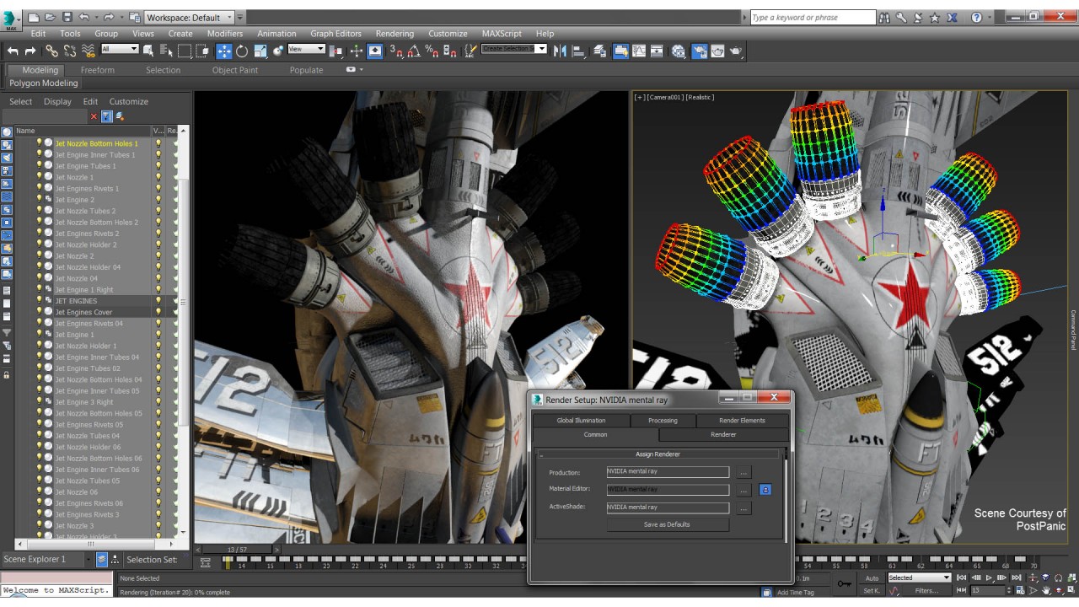The height and width of the screenshot is (607, 1079).
Task: Select the Move transform tool
Action: pyautogui.click(x=224, y=51)
